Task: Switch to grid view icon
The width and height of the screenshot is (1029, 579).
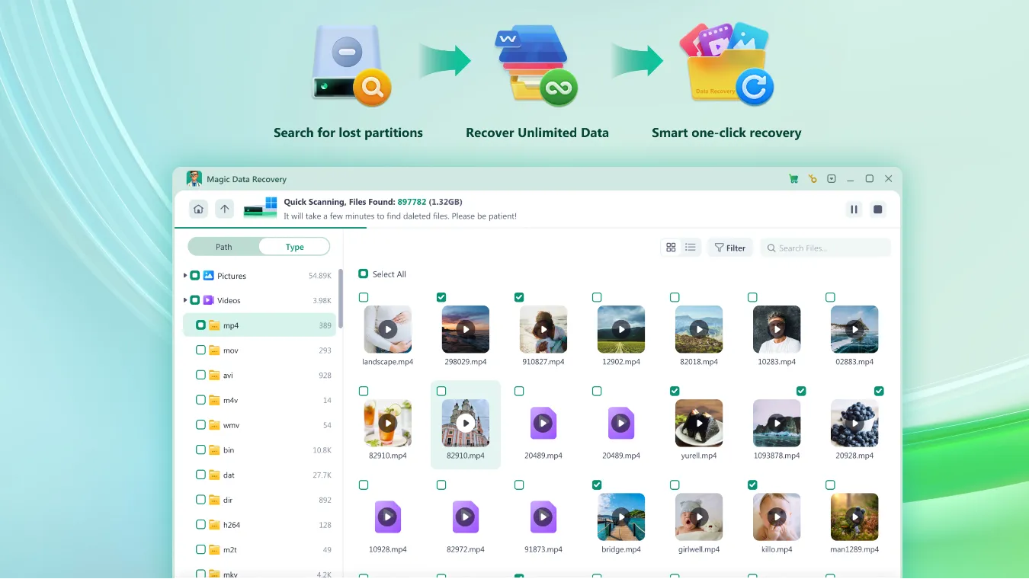Action: [x=671, y=248]
